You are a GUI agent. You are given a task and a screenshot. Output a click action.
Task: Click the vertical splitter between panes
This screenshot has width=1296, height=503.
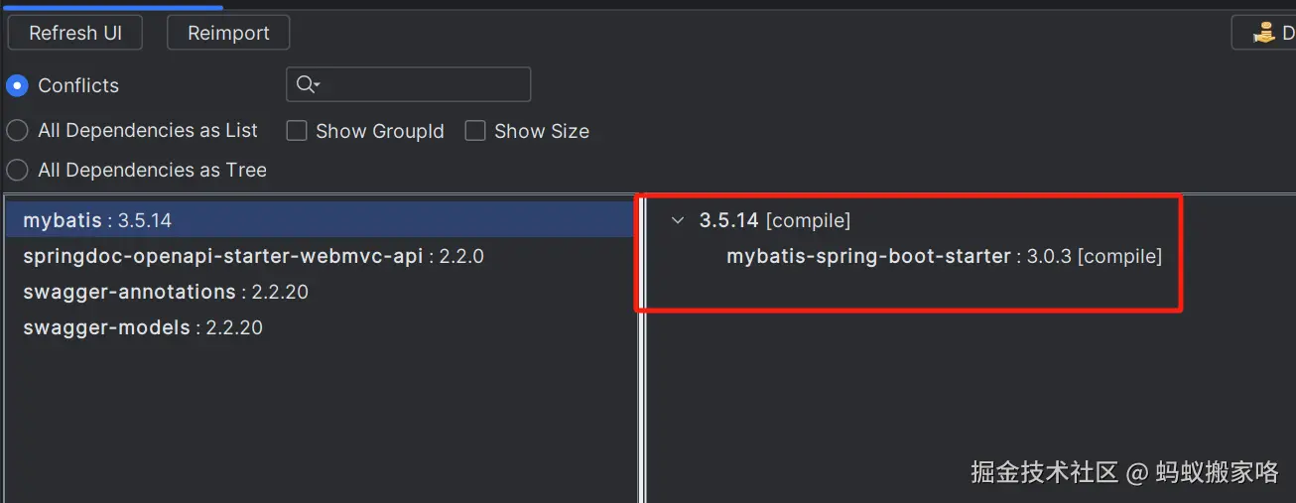(x=641, y=347)
